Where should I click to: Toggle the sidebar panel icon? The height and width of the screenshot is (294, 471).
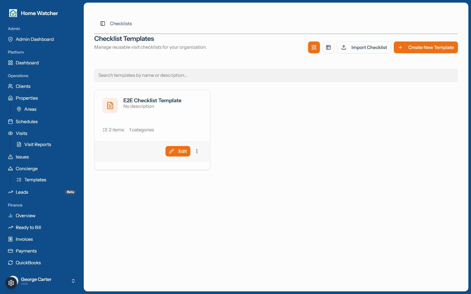click(x=103, y=24)
